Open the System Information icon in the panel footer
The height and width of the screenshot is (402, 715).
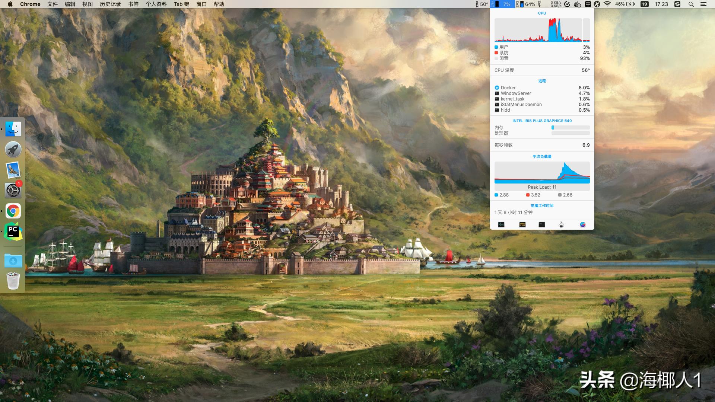click(561, 224)
